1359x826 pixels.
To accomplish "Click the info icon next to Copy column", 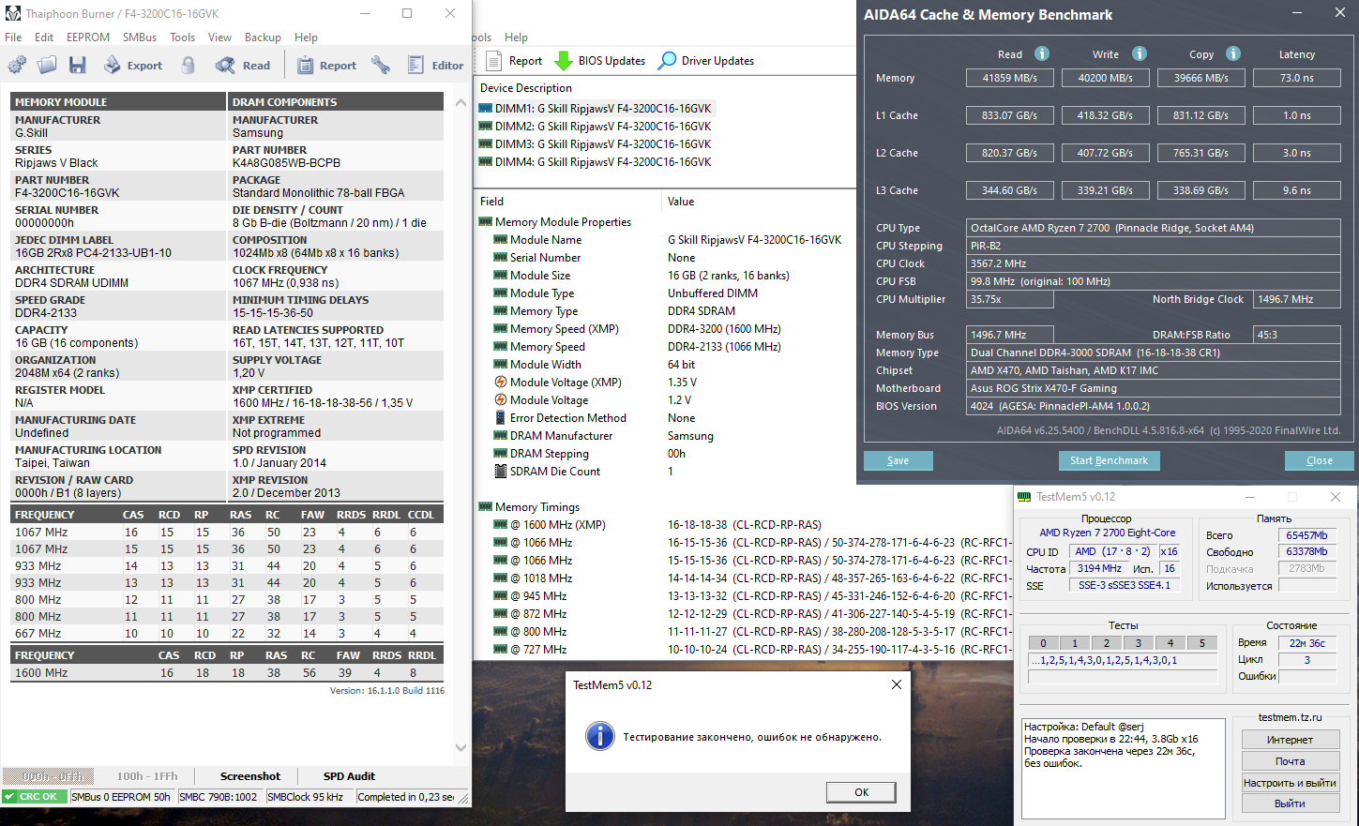I will click(x=1233, y=53).
